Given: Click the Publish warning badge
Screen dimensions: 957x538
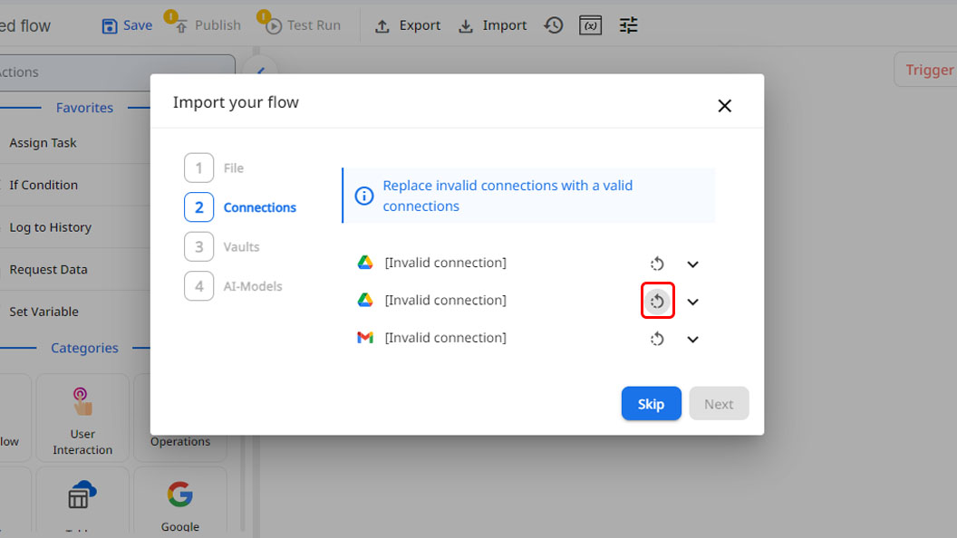Looking at the screenshot, I should (x=170, y=16).
